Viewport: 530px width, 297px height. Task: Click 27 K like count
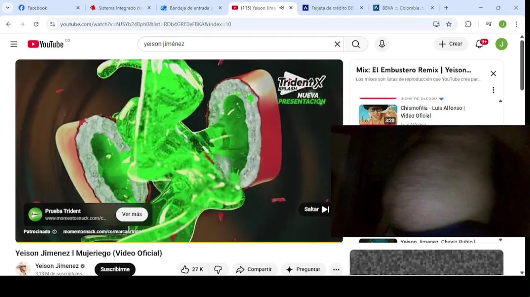coord(197,269)
